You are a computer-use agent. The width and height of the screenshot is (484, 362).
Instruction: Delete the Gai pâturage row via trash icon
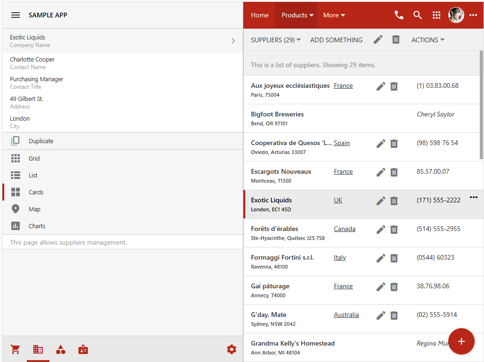pyautogui.click(x=394, y=286)
